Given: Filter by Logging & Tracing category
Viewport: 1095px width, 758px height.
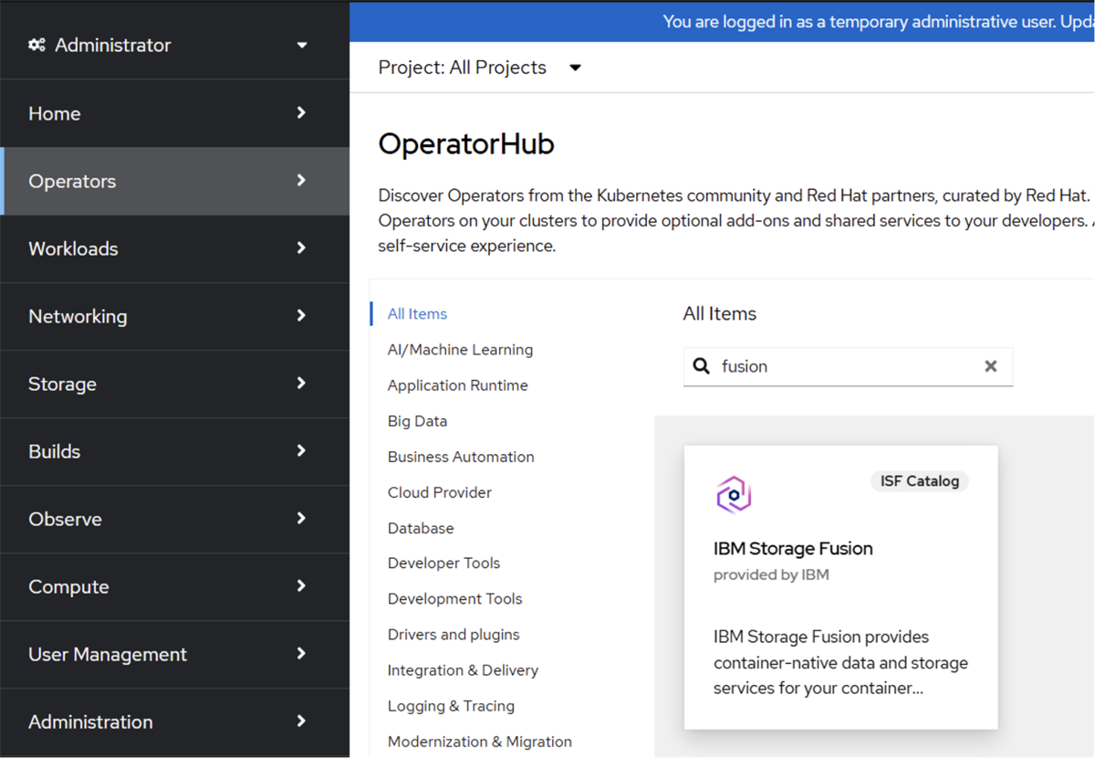Looking at the screenshot, I should [x=451, y=706].
